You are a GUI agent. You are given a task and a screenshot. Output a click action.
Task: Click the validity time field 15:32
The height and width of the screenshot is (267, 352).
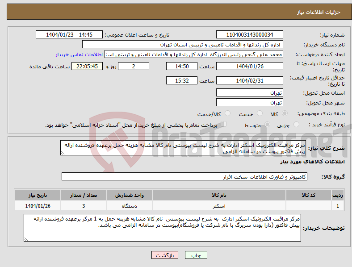click(x=182, y=80)
